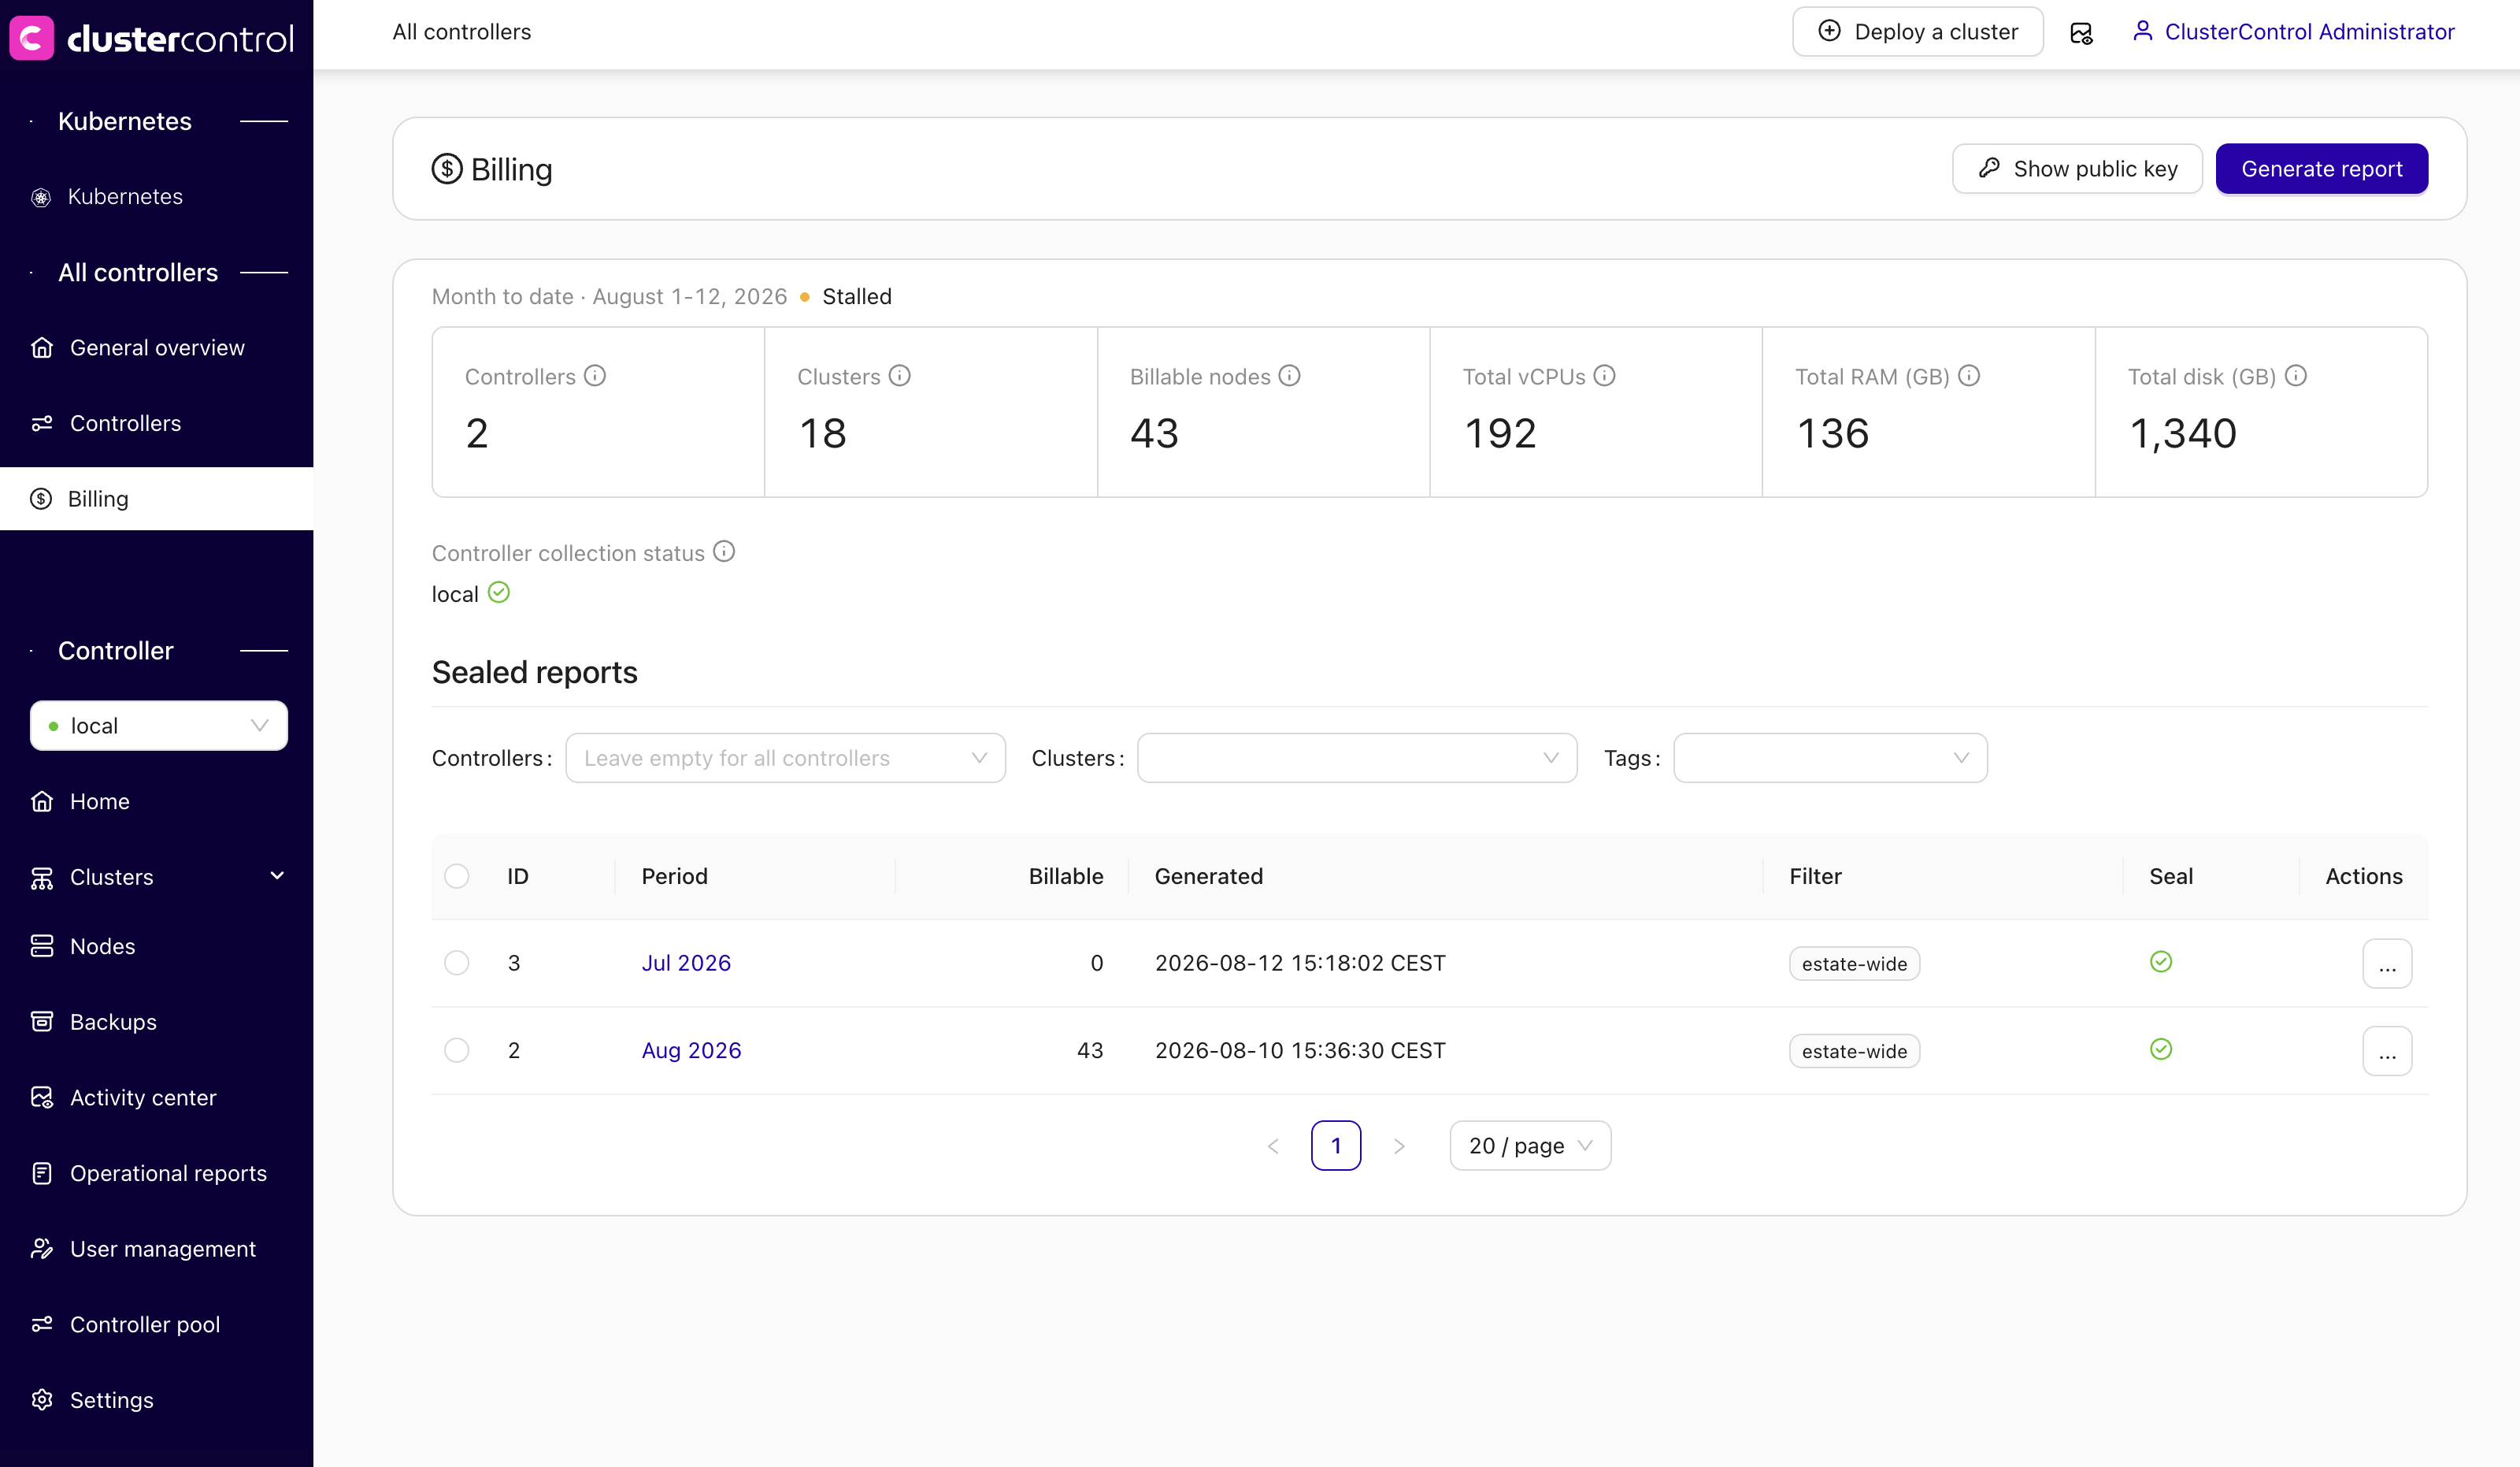Open the Tags filter dropdown
2520x1467 pixels.
pyautogui.click(x=1830, y=759)
